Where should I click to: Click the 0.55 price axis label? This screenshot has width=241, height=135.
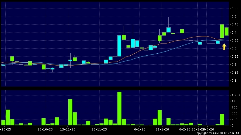coord(234,8)
